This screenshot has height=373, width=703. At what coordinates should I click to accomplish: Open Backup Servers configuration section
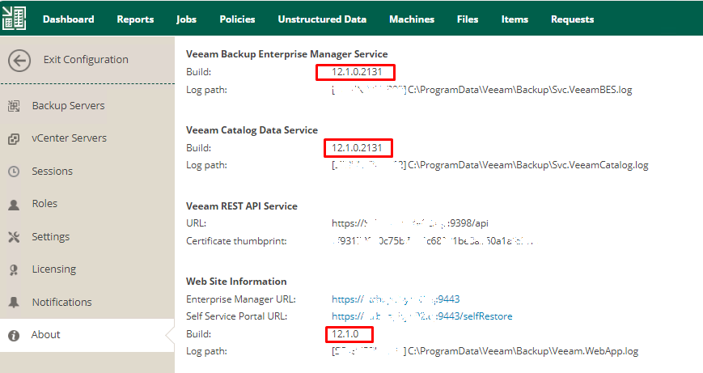click(x=68, y=106)
